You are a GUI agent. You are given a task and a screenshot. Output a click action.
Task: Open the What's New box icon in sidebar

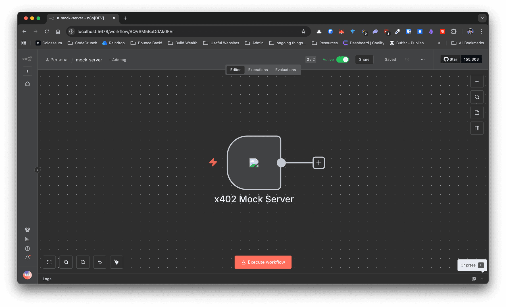pyautogui.click(x=27, y=229)
